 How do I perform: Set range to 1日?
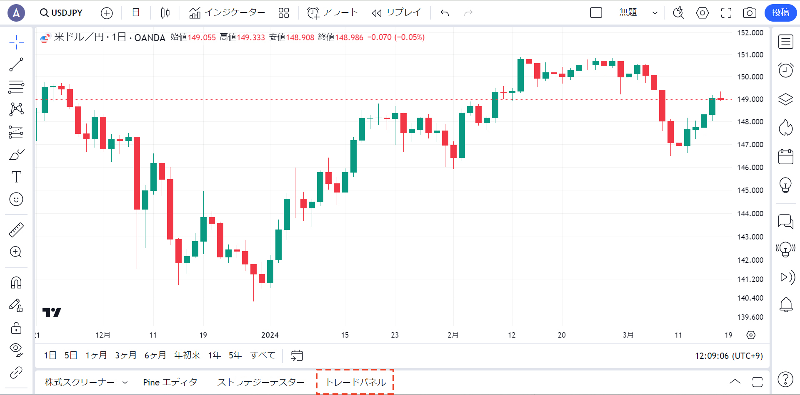click(50, 355)
